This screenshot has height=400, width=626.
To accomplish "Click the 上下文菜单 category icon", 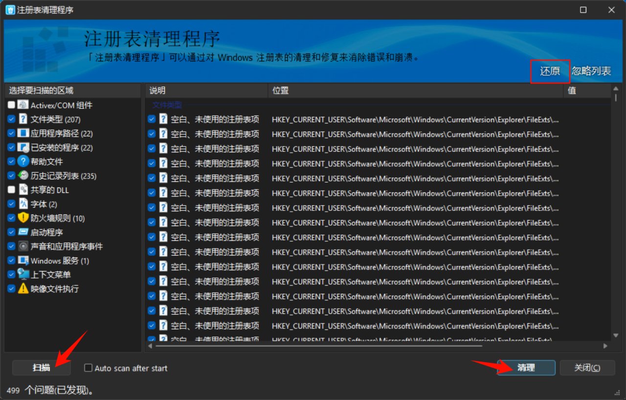I will pos(23,274).
